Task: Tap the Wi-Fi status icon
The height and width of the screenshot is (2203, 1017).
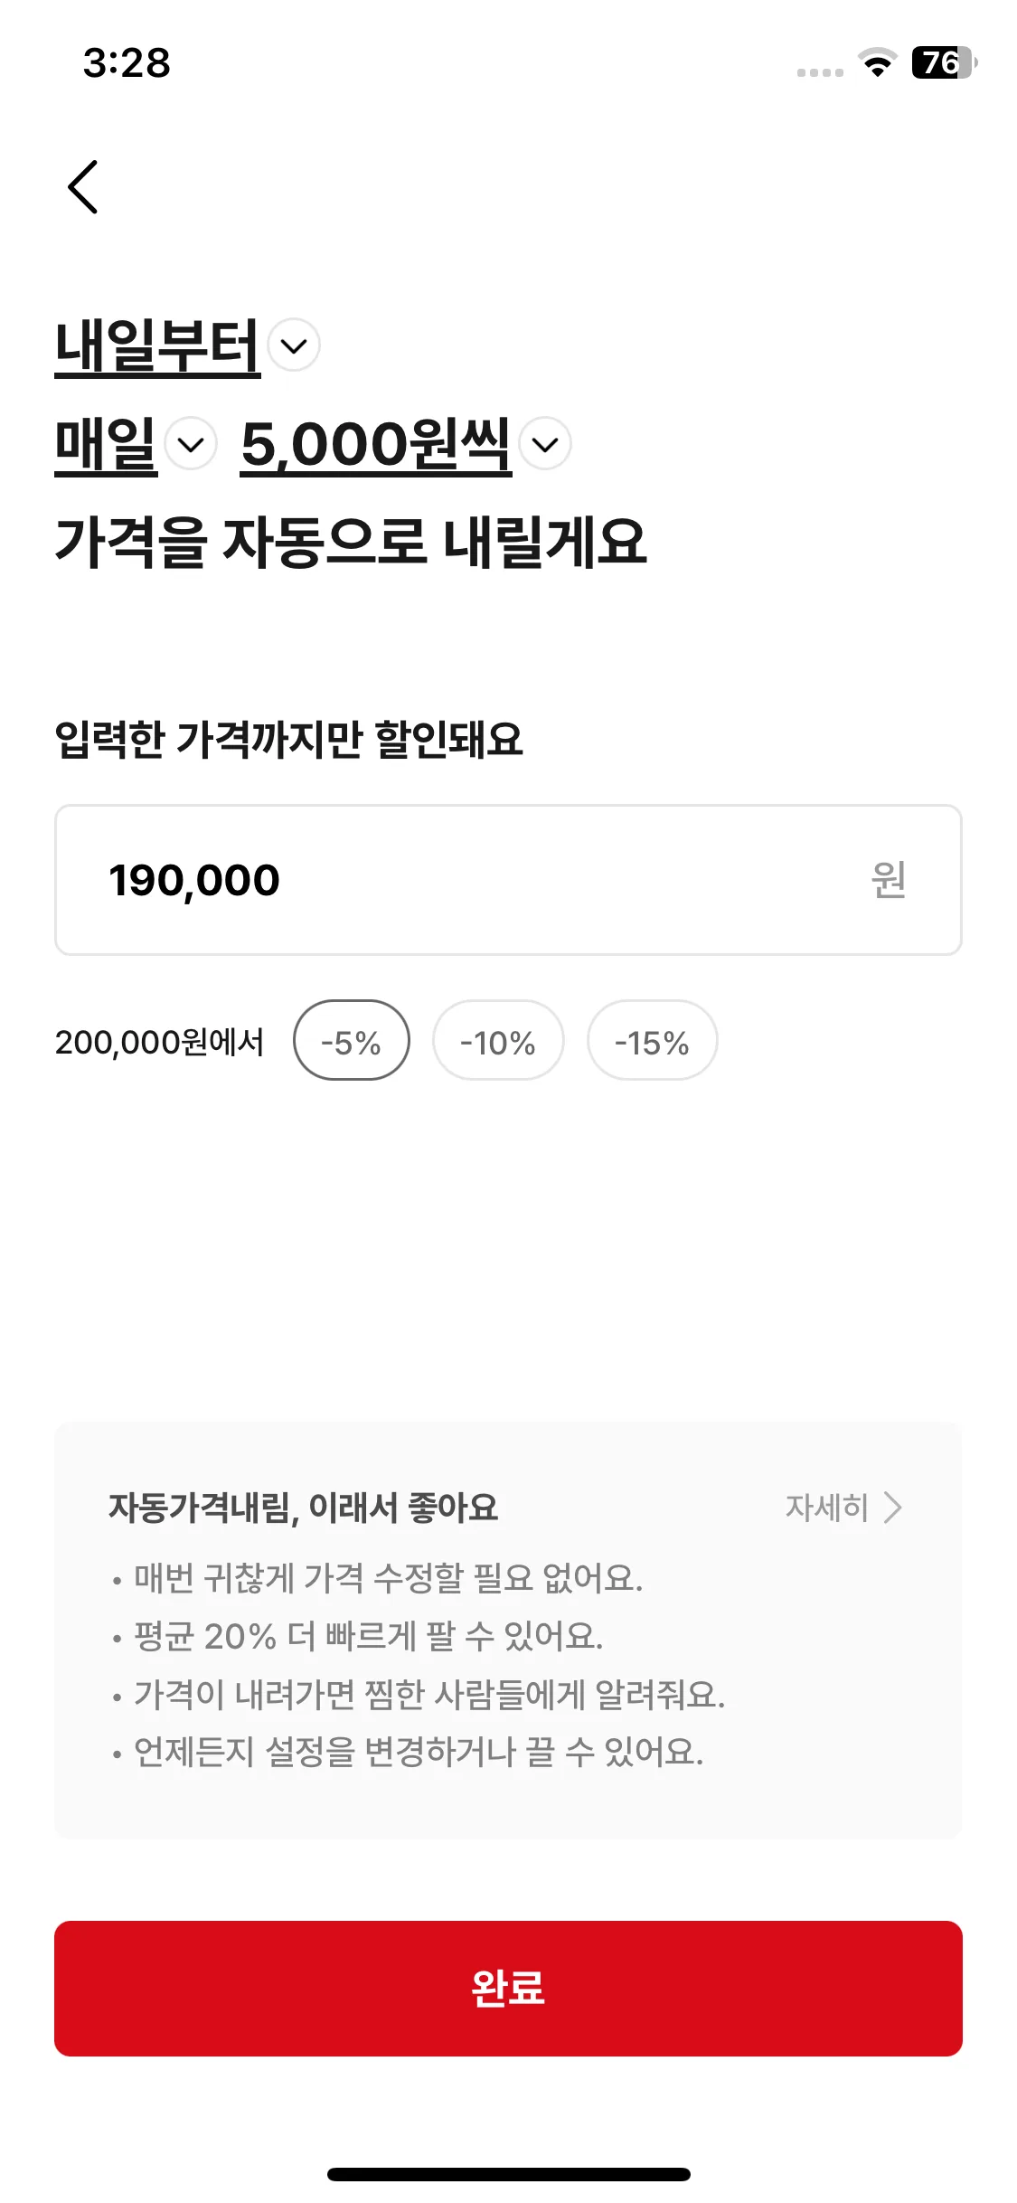Action: coord(877,62)
